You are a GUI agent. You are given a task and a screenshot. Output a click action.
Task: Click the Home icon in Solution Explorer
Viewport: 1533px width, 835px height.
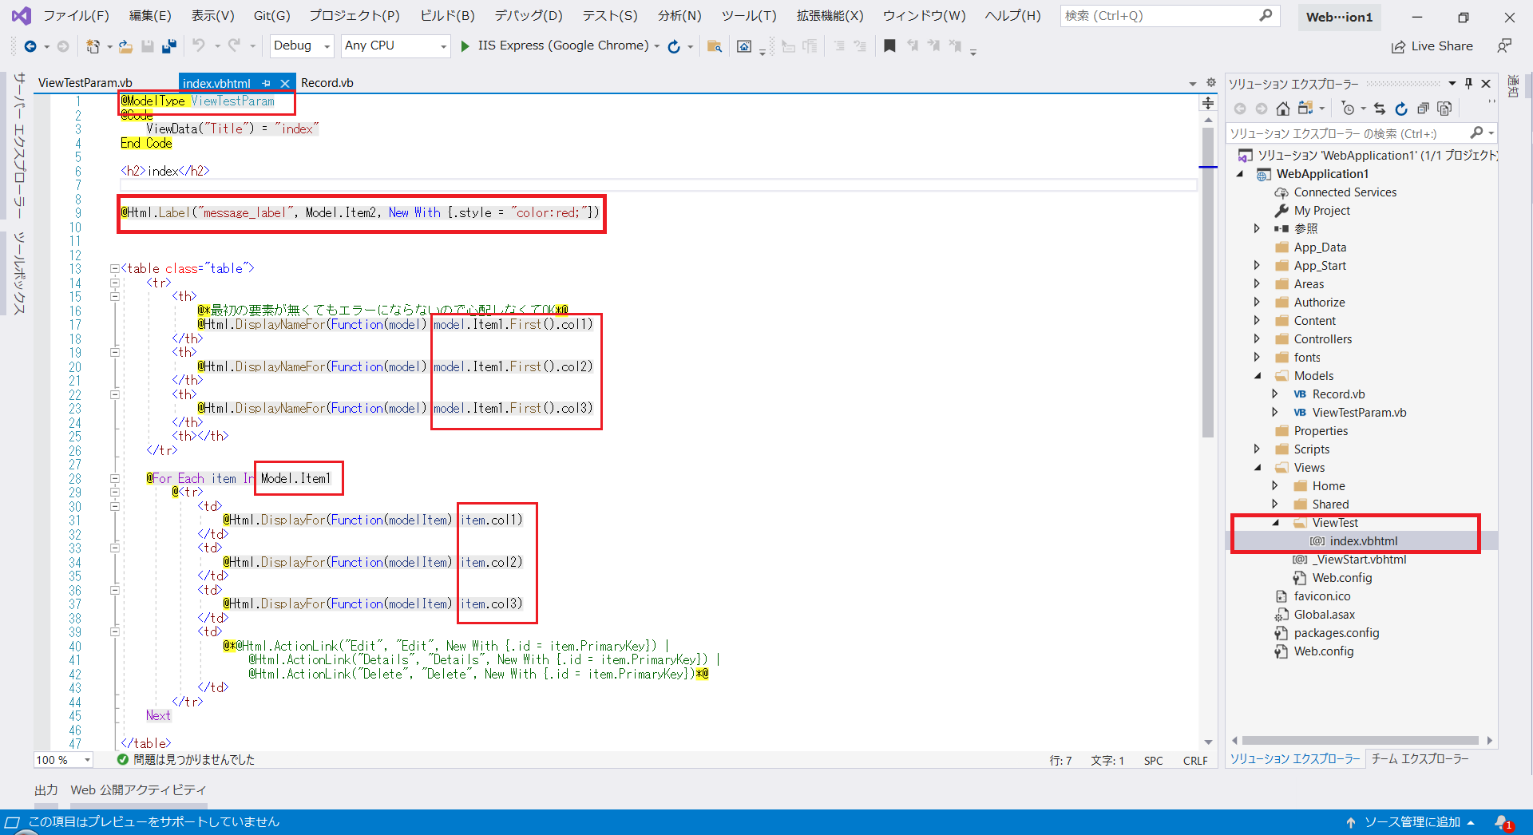[x=1283, y=109]
